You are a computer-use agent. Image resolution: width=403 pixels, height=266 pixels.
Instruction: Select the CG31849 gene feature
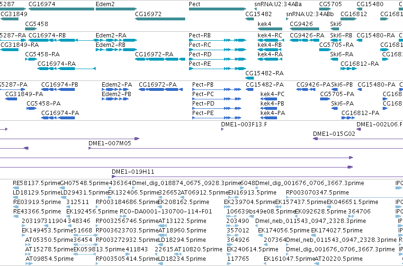[x=9, y=19]
